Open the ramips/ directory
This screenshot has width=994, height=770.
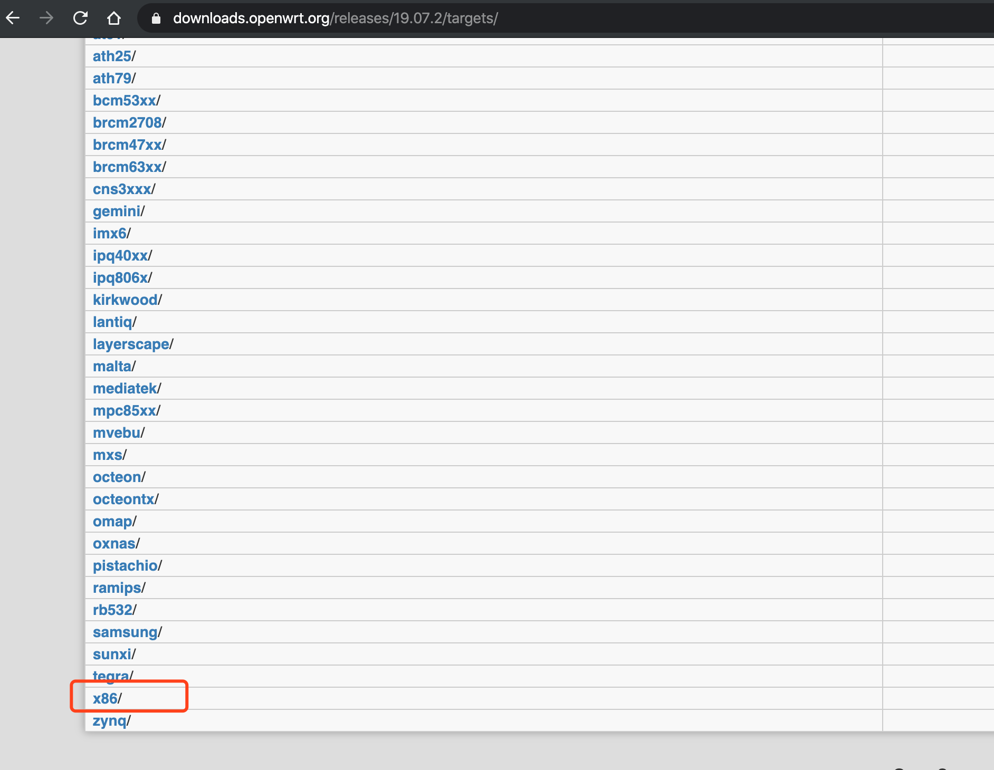(x=117, y=588)
